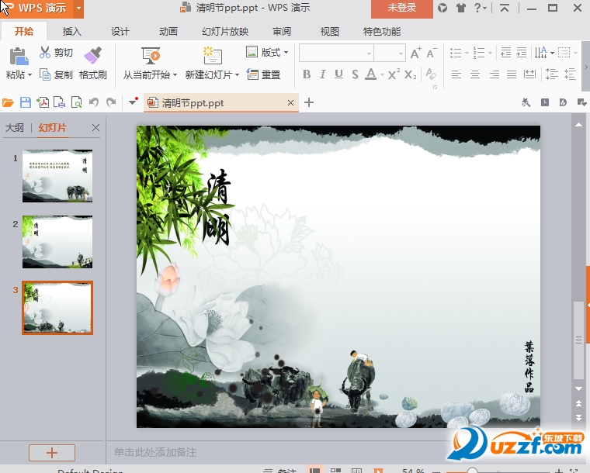Expand the Paste (粘贴) dropdown arrow
Image resolution: width=590 pixels, height=473 pixels.
pos(29,74)
